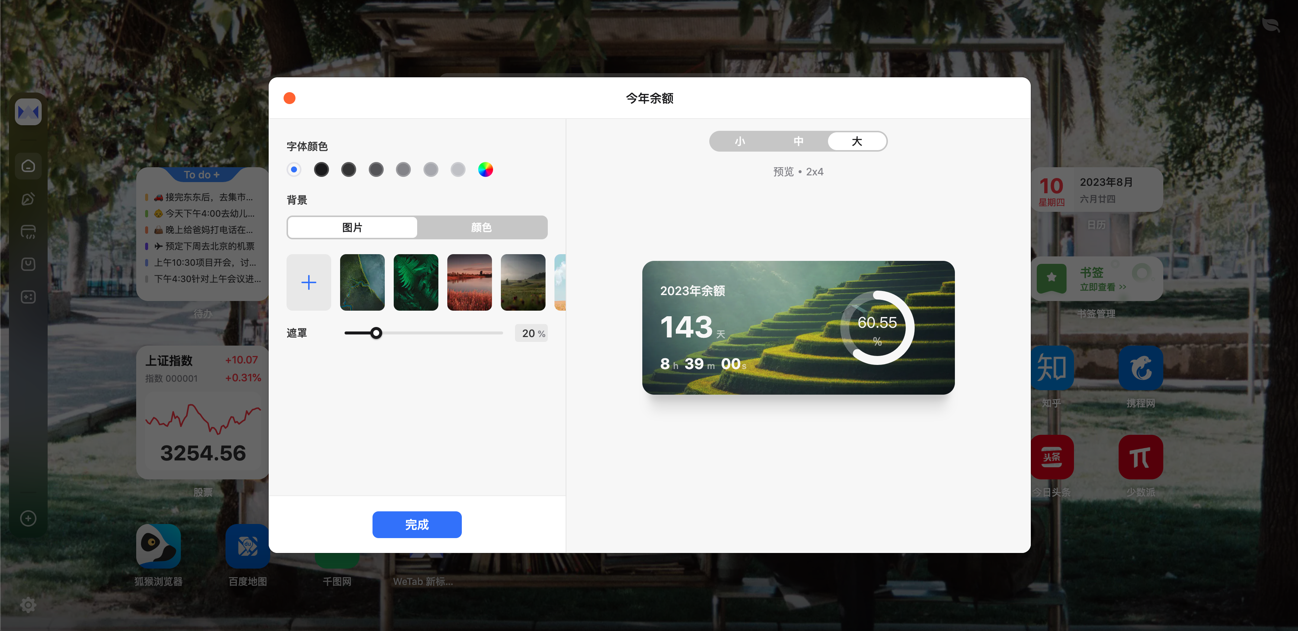Select the white font color radio
This screenshot has height=631, width=1298.
click(294, 169)
